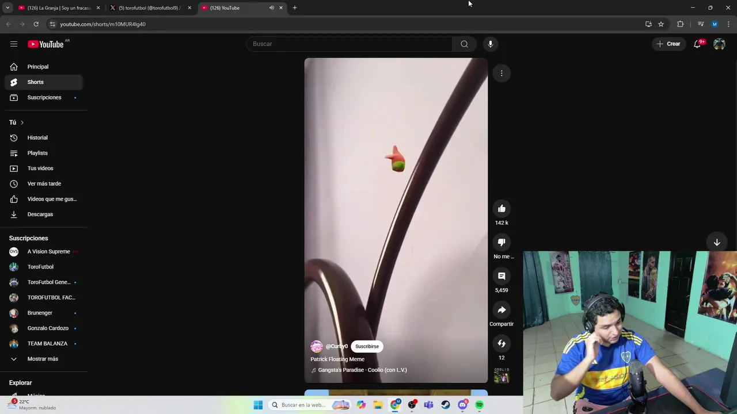Focus the Buscar search field
737x414 pixels.
[x=349, y=44]
